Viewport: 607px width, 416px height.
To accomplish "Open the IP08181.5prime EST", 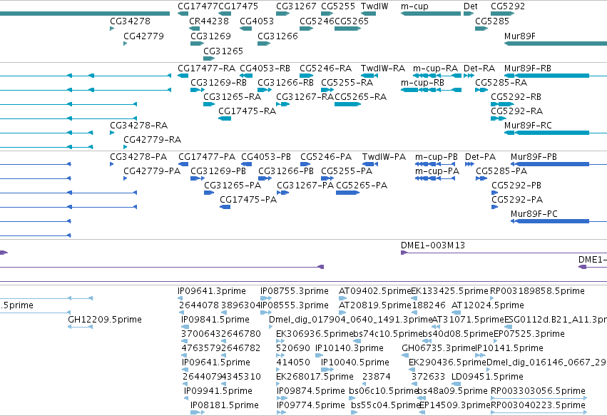I will click(198, 412).
